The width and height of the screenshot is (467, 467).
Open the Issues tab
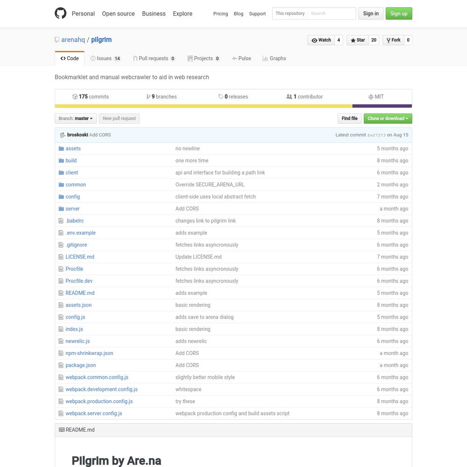pyautogui.click(x=106, y=58)
